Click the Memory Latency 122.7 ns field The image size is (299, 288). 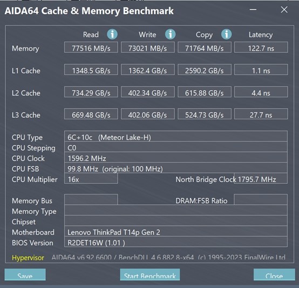(x=261, y=48)
